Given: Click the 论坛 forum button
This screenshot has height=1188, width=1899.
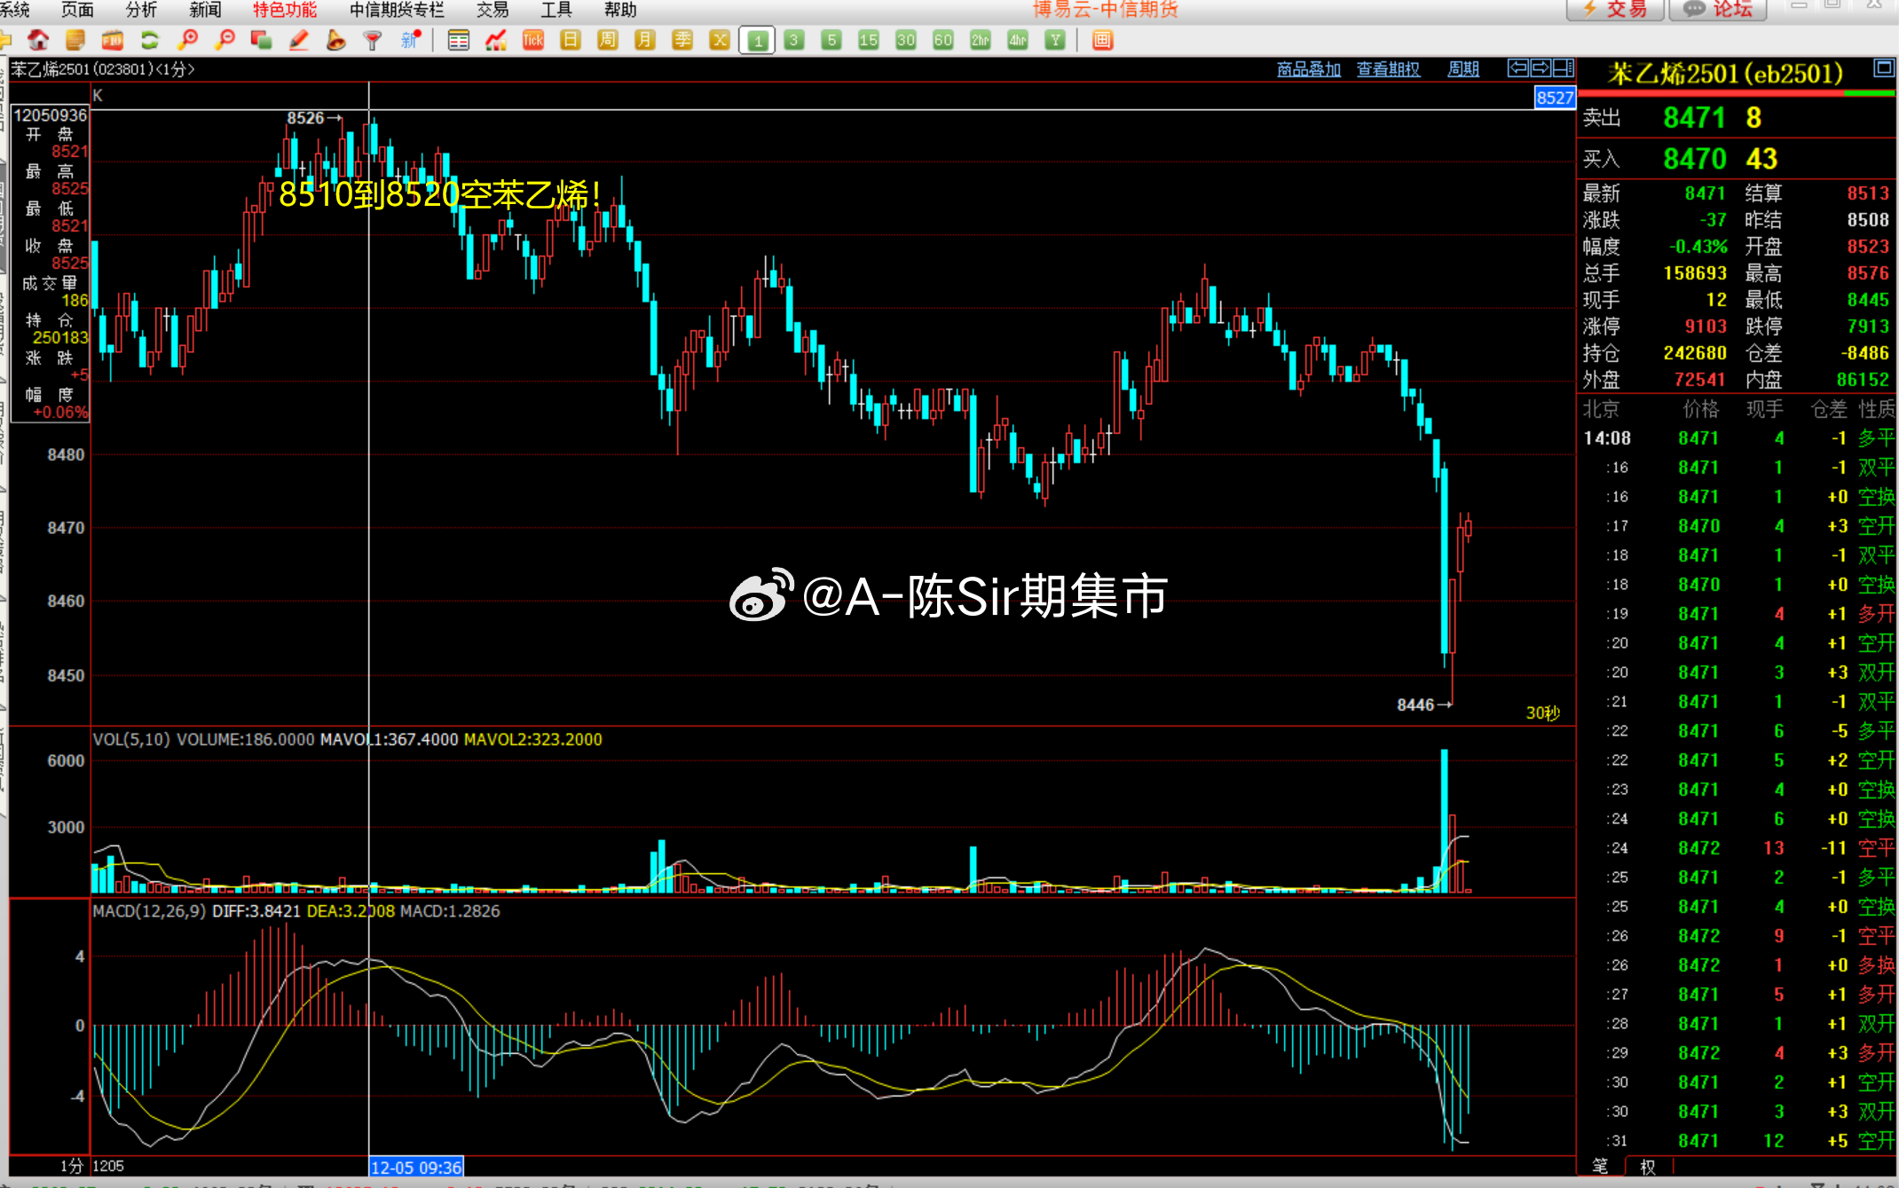Looking at the screenshot, I should [1719, 10].
